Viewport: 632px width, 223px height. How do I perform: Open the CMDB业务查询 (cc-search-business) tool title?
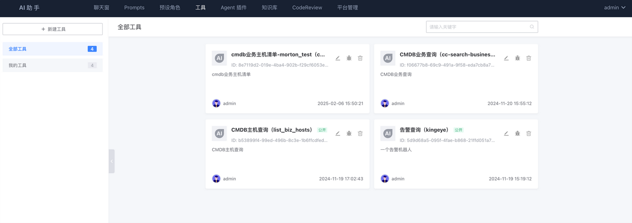point(447,55)
